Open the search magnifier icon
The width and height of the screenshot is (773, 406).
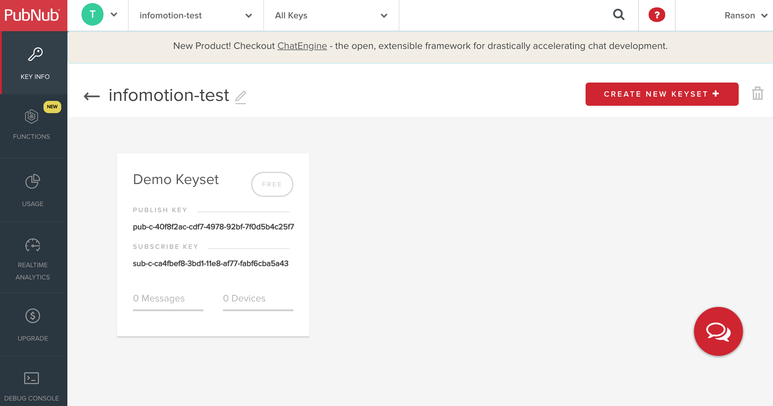[619, 15]
